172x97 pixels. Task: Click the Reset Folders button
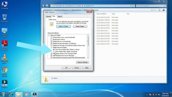tap(80, 26)
